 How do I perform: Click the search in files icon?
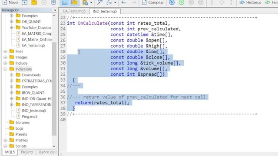coord(86,3)
